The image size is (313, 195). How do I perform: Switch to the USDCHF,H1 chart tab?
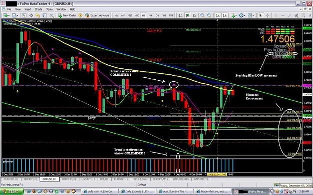pyautogui.click(x=69, y=179)
